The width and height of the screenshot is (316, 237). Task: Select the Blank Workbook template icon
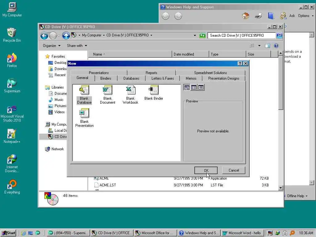click(131, 94)
